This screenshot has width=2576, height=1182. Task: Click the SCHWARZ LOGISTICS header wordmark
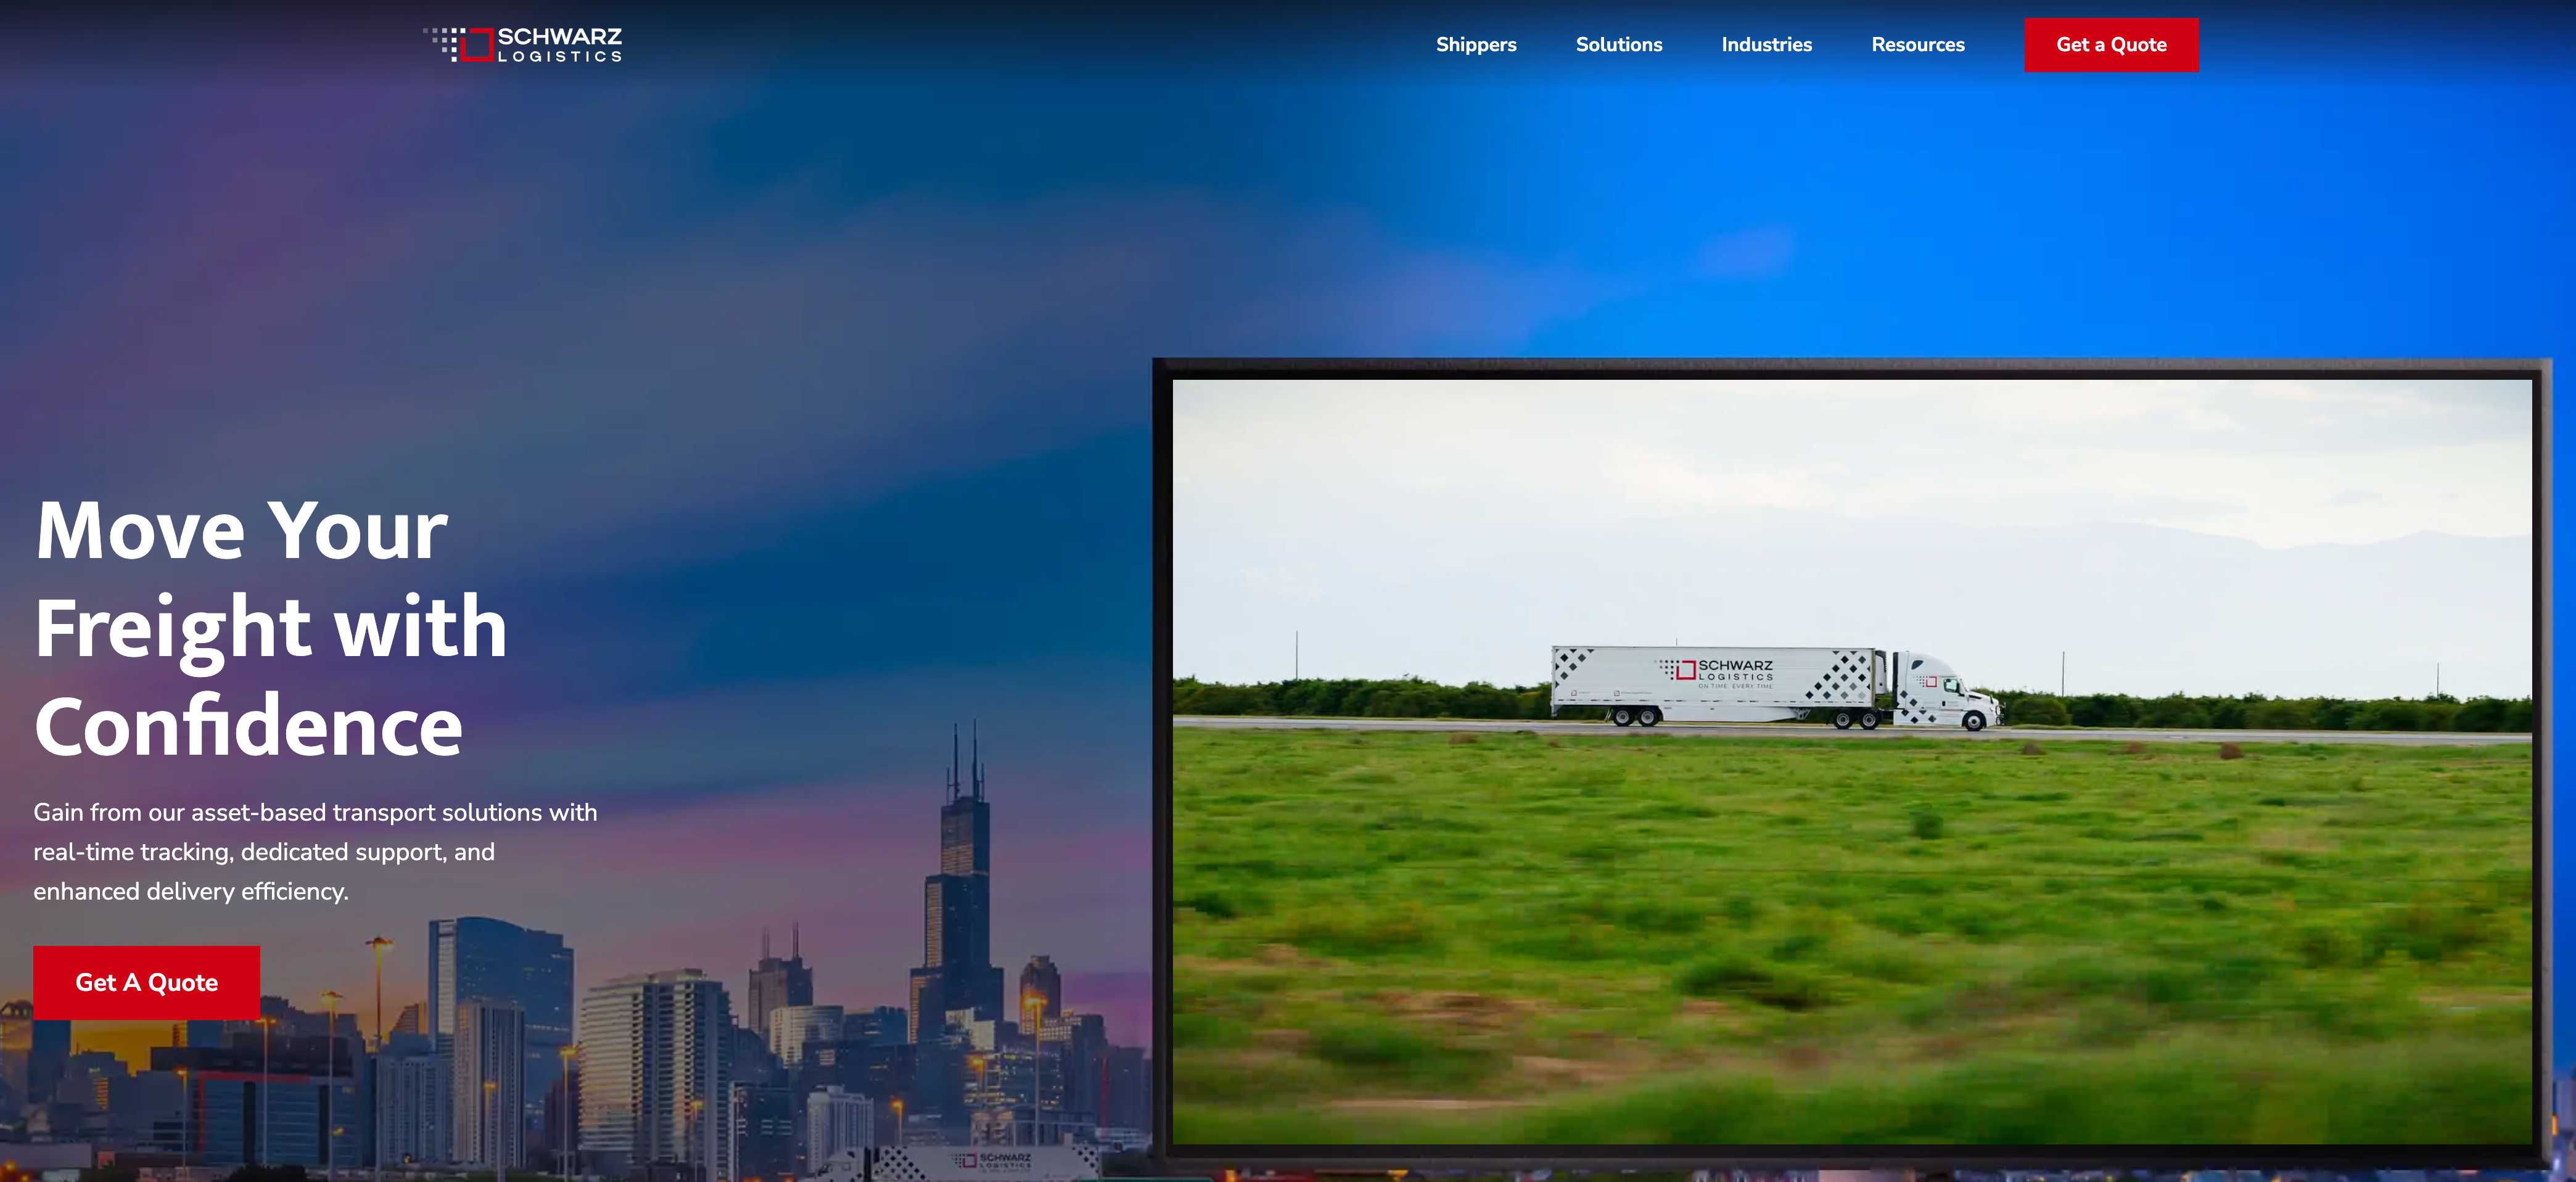point(559,44)
